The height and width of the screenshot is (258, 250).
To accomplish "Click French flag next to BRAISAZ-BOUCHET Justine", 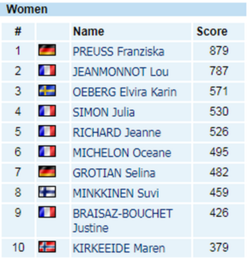I will coord(47,212).
